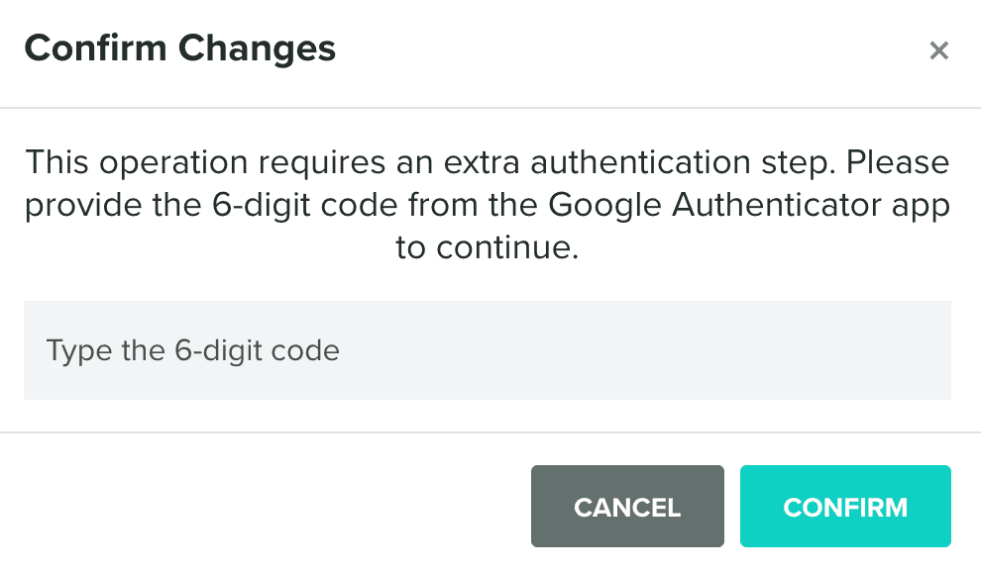
Task: Hit CONFIRM to proceed with authentication
Action: pos(845,507)
